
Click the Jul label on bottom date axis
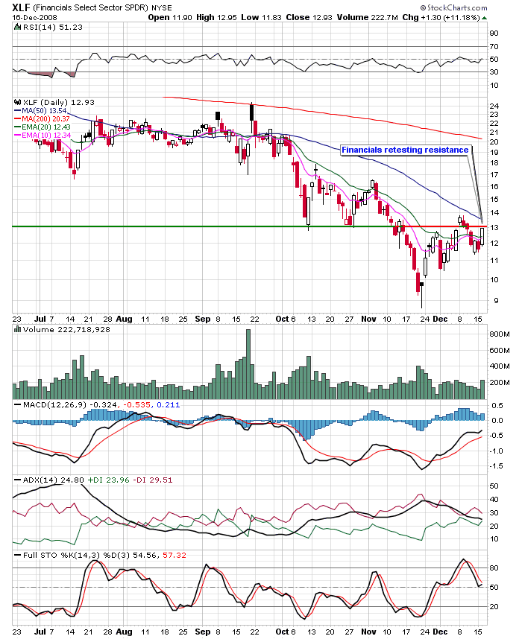[x=40, y=632]
